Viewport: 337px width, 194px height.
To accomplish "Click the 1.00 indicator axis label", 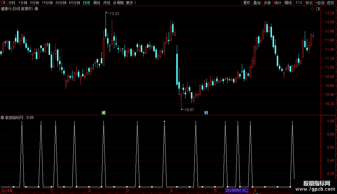I will coord(330,121).
